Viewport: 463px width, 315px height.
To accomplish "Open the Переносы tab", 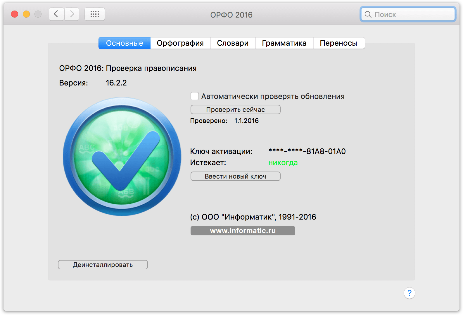I will 338,43.
